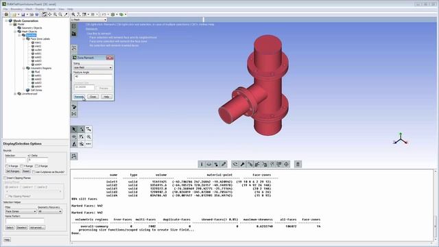The image size is (439, 247).
Task: Select the Limit in X radio button
Action: coord(7,187)
